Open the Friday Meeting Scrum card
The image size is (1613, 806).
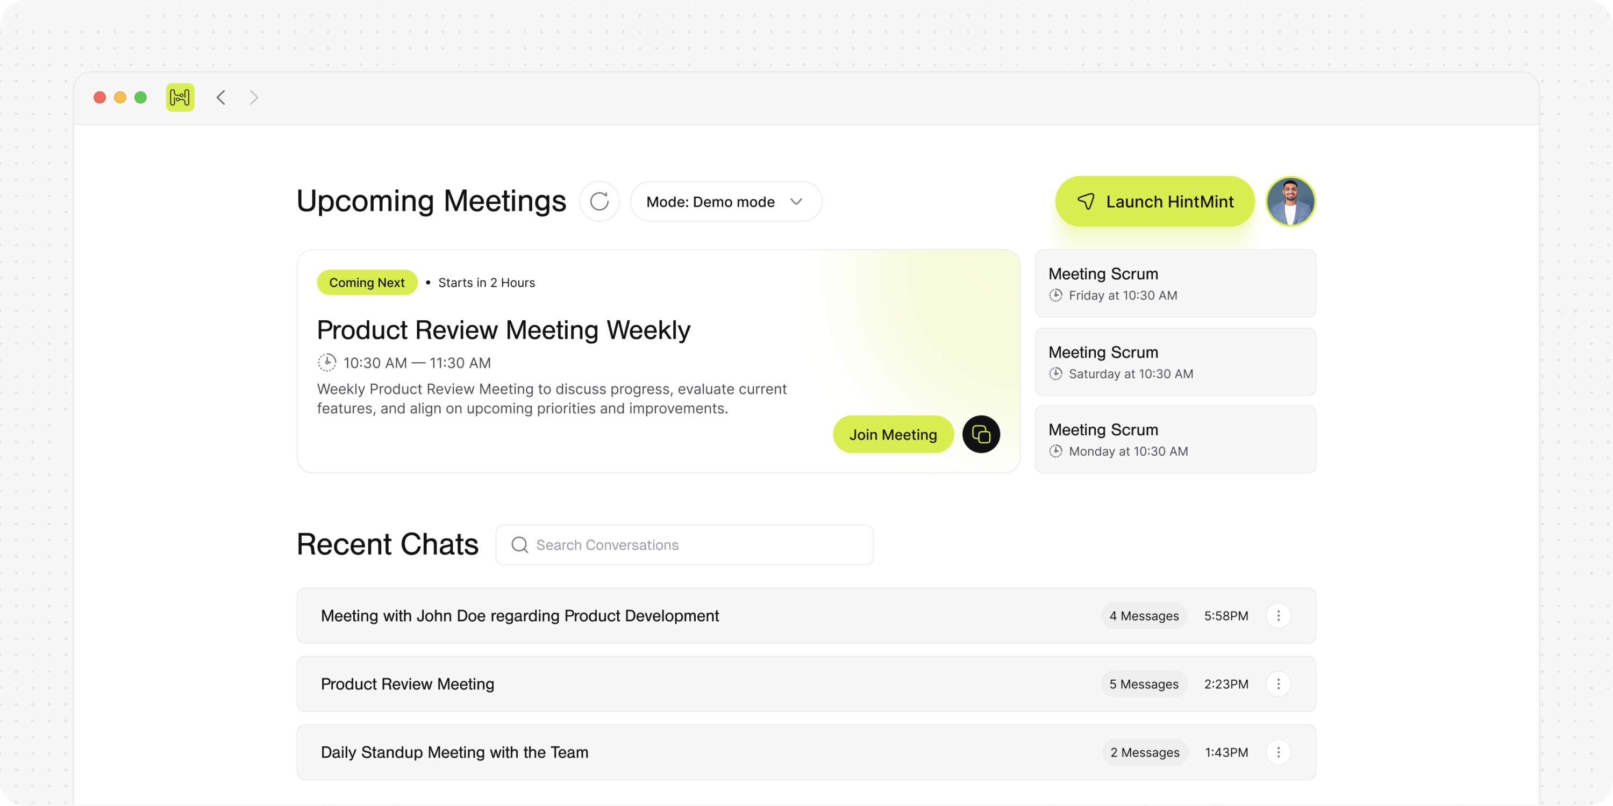click(x=1175, y=284)
